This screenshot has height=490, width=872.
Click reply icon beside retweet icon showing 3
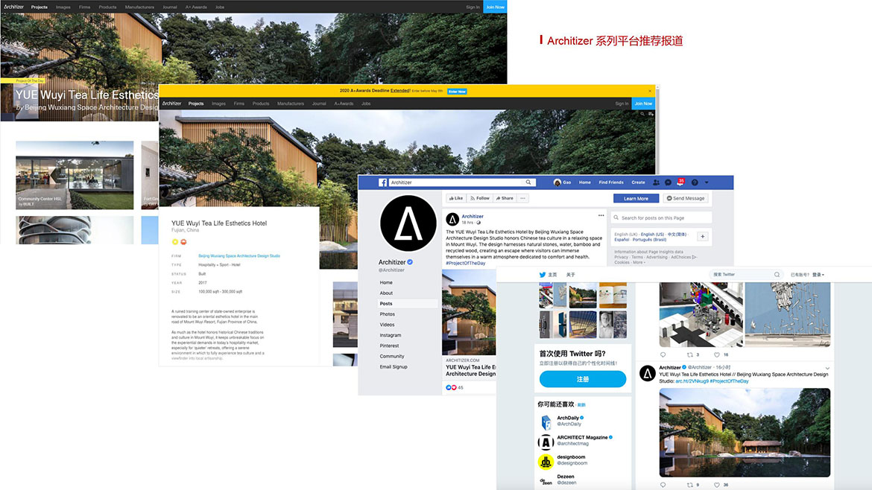[663, 354]
